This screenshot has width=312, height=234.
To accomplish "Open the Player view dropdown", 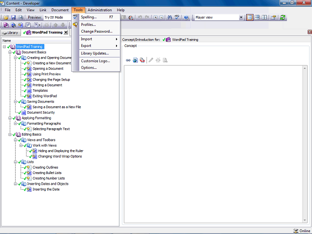I will [x=241, y=18].
